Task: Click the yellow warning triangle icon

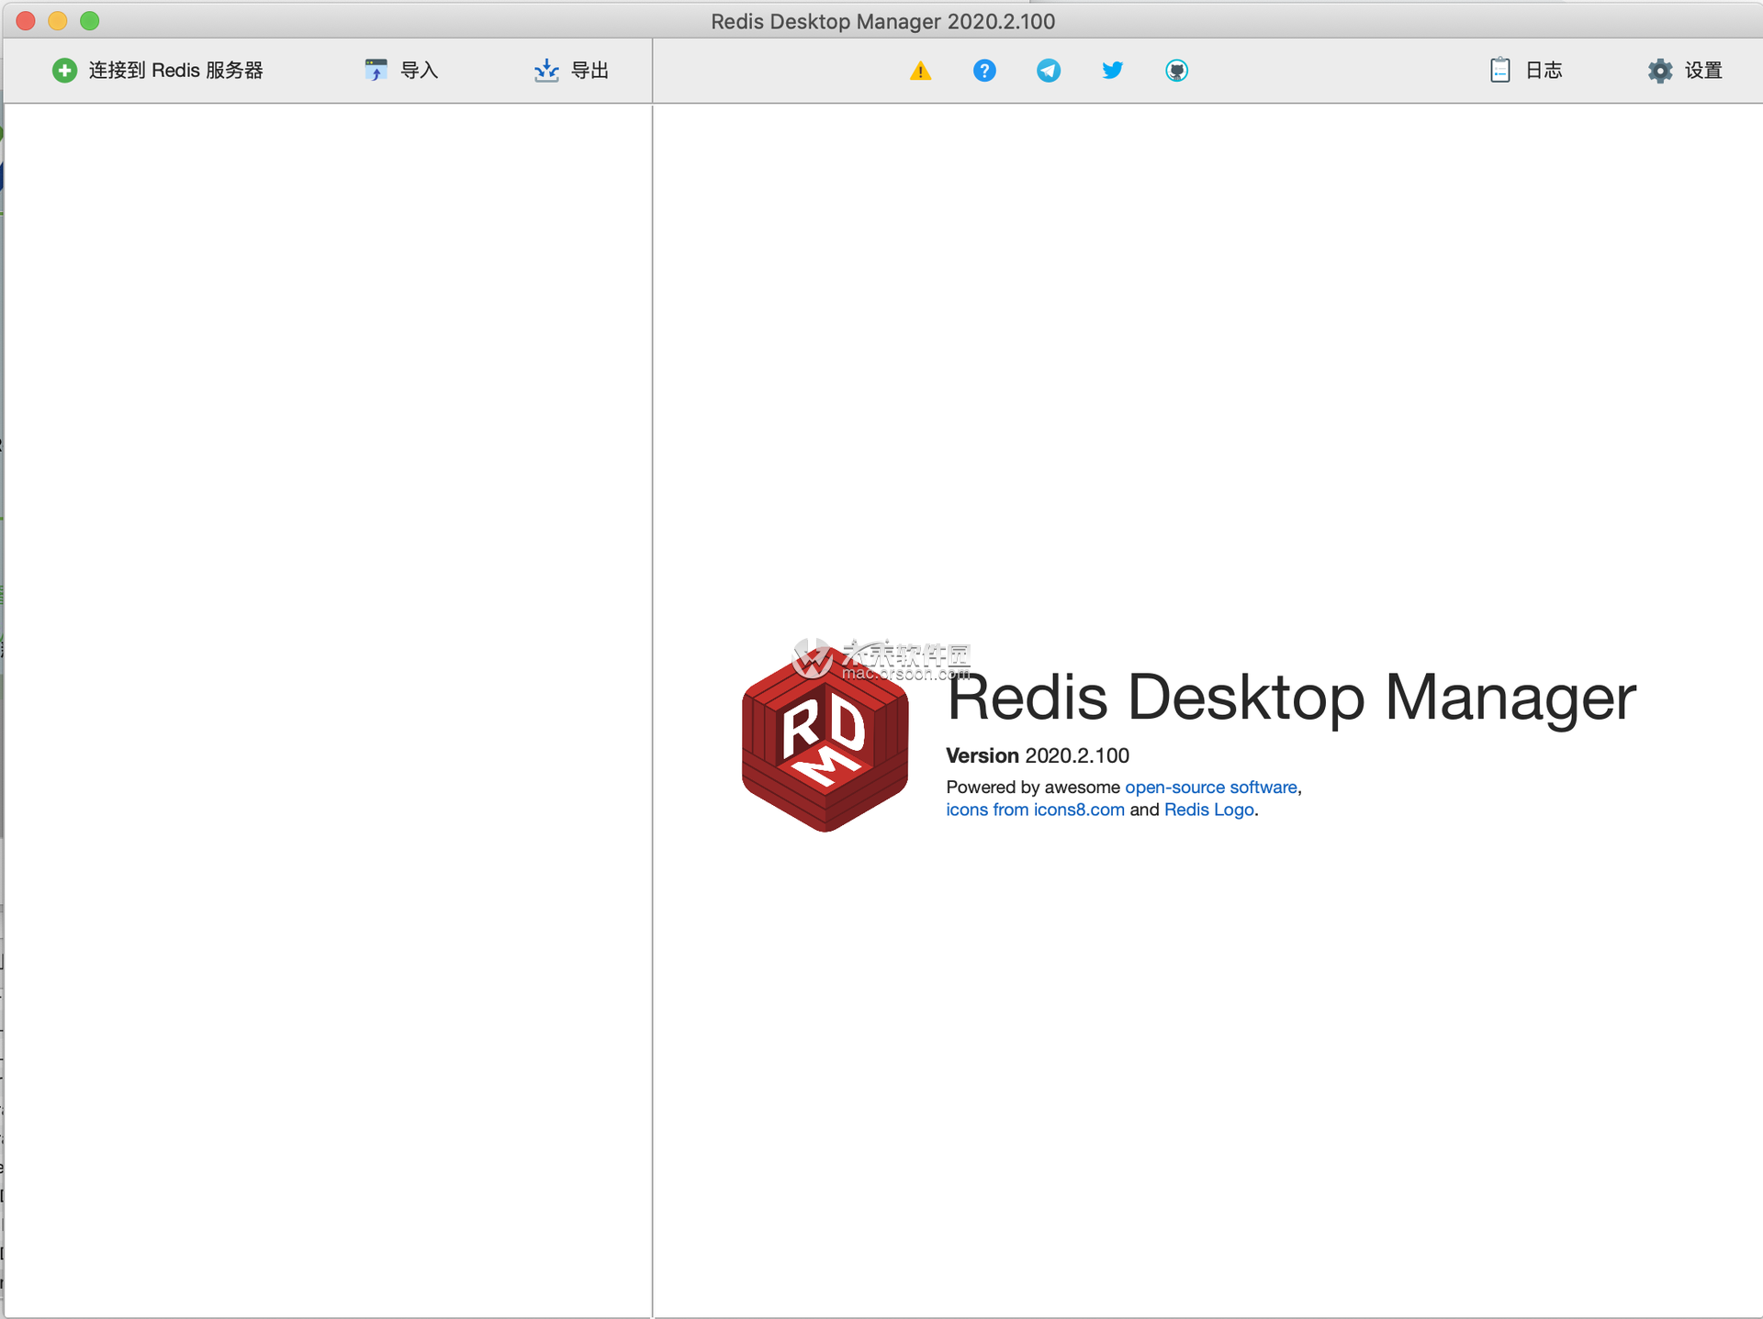Action: click(920, 71)
